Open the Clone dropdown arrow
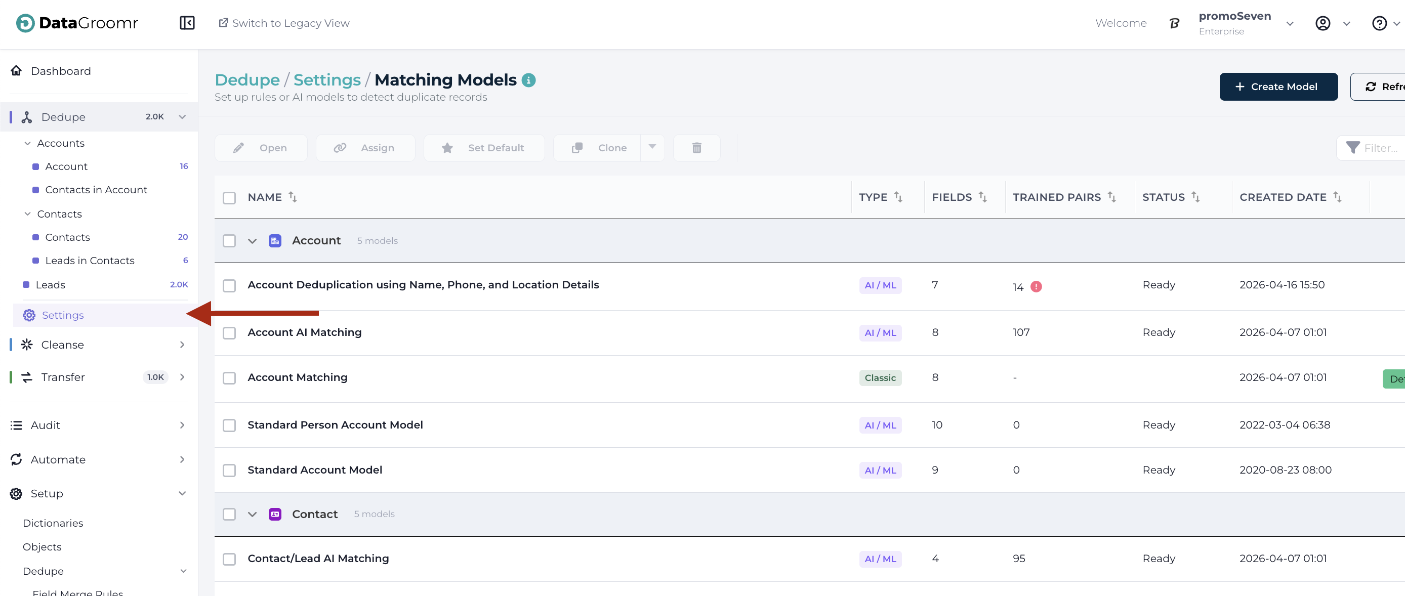 (x=652, y=147)
